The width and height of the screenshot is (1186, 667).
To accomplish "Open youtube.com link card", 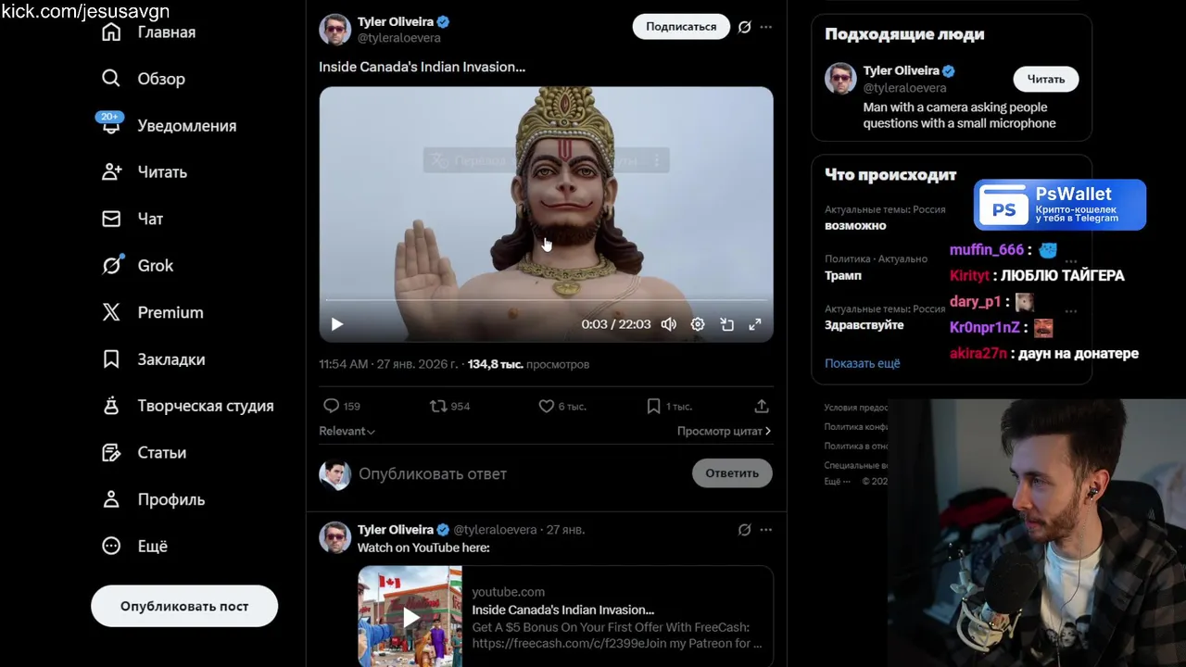I will (565, 617).
